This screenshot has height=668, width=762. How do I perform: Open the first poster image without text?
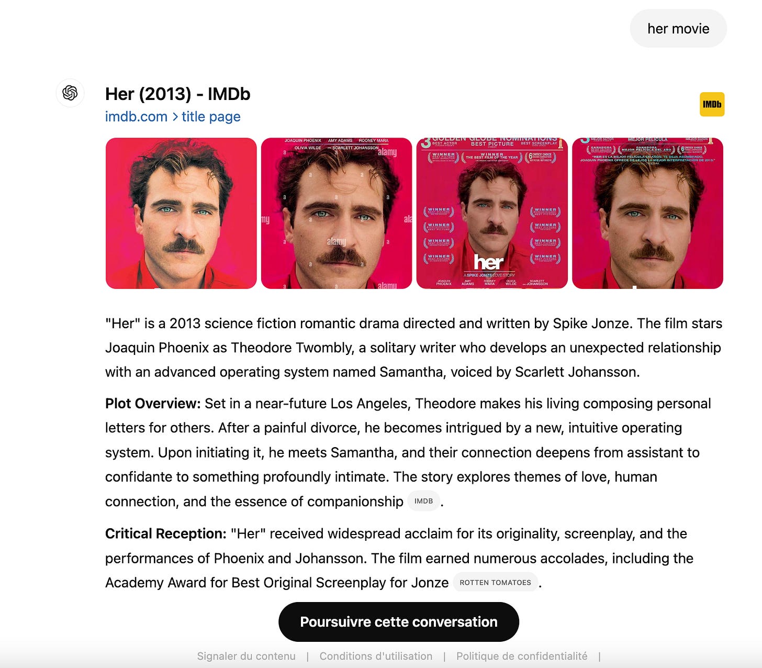click(181, 213)
